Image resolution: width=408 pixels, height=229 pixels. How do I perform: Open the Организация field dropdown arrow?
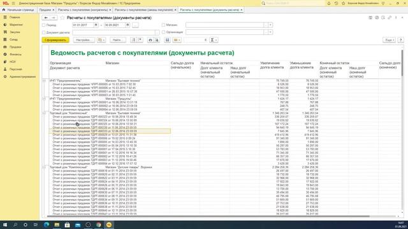(270, 32)
